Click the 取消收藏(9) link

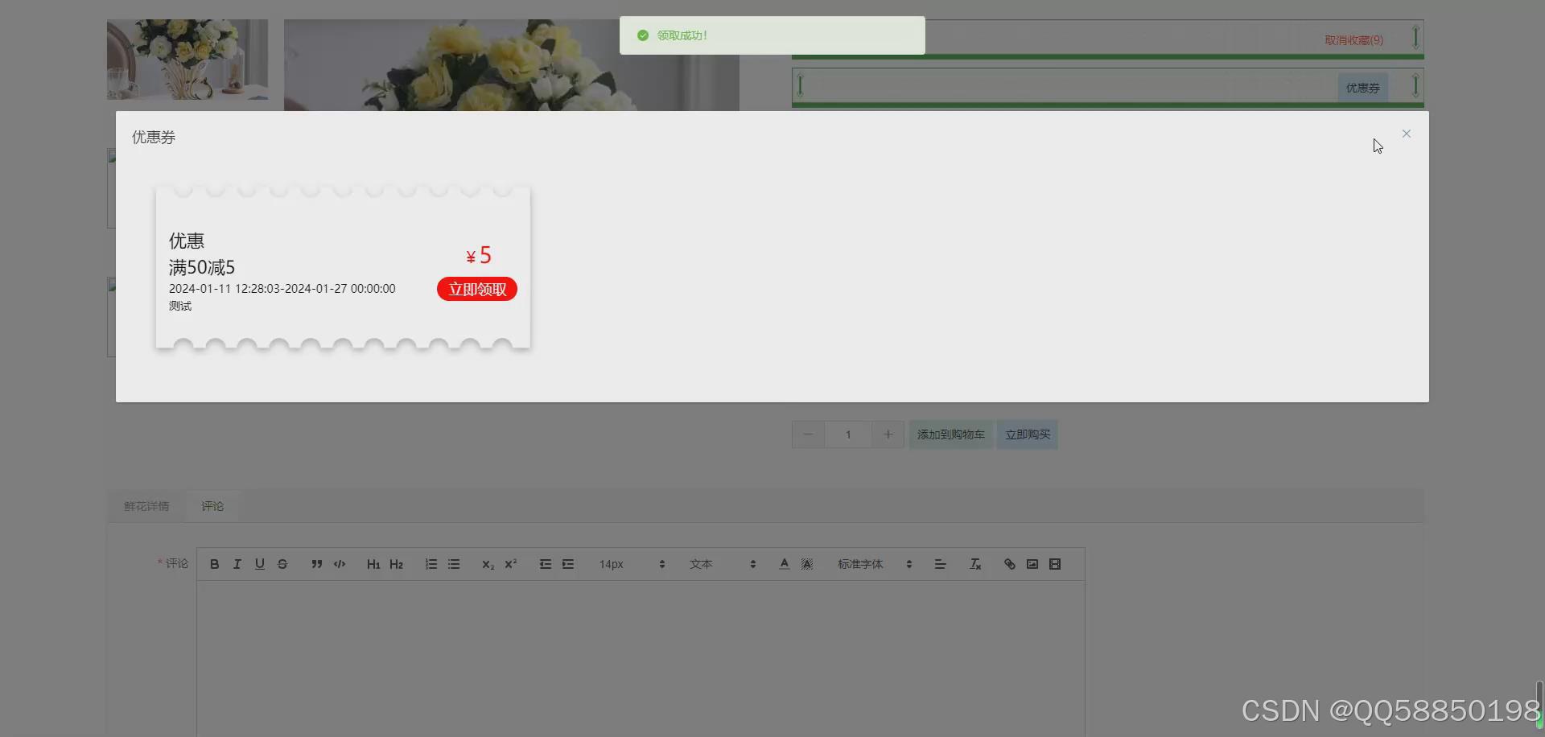coord(1354,40)
